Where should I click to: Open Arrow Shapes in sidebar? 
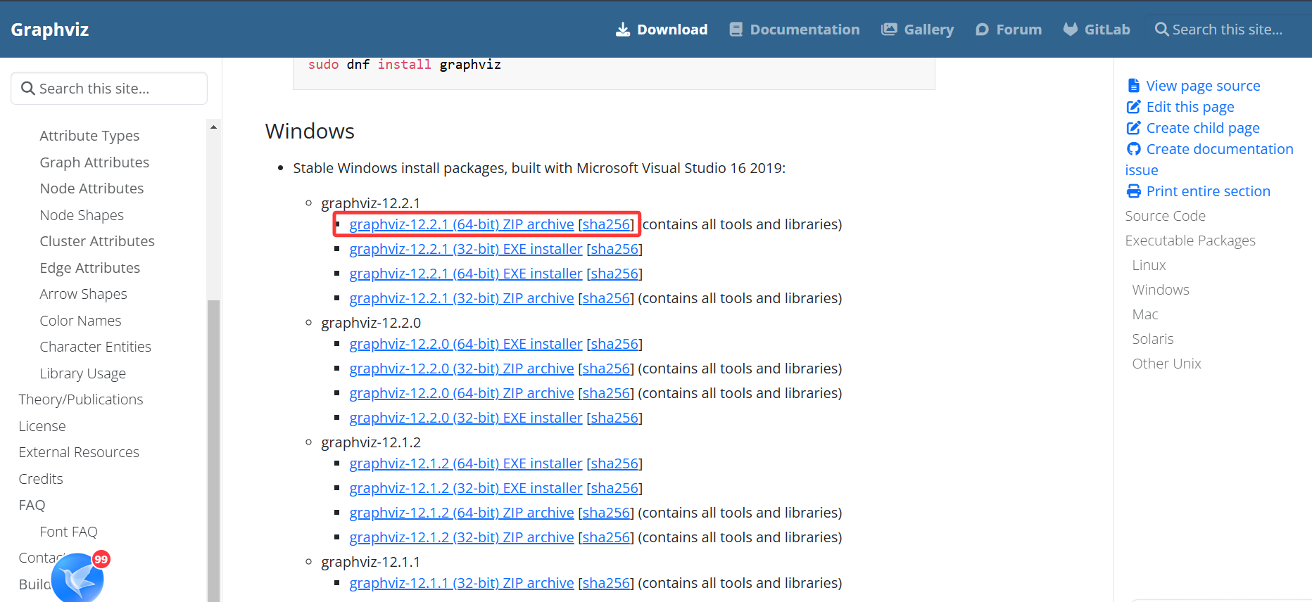coord(83,294)
